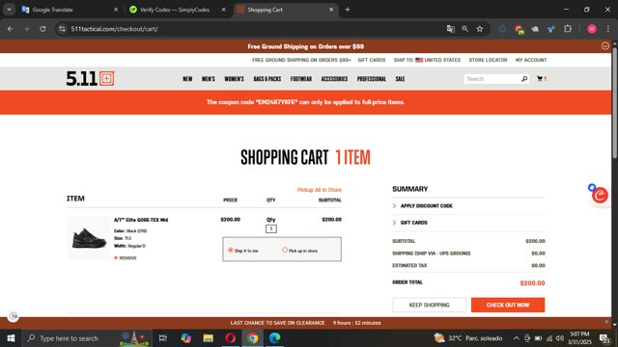Open the A/T Elite GORE-TEX Mid product title
The image size is (618, 347).
point(141,220)
